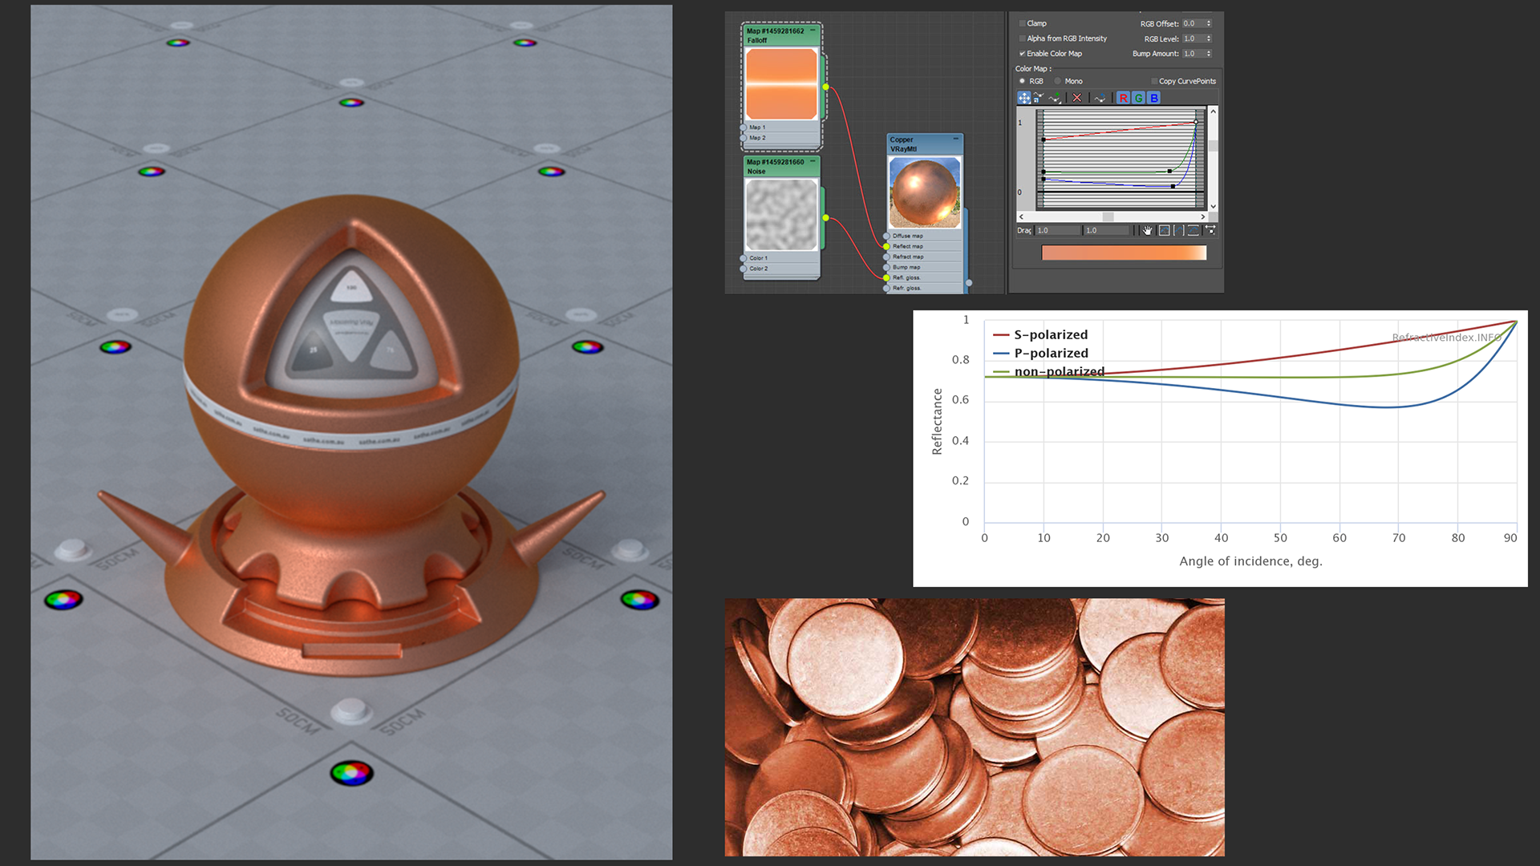The width and height of the screenshot is (1540, 866).
Task: Click the Copper node output socket
Action: 969,282
